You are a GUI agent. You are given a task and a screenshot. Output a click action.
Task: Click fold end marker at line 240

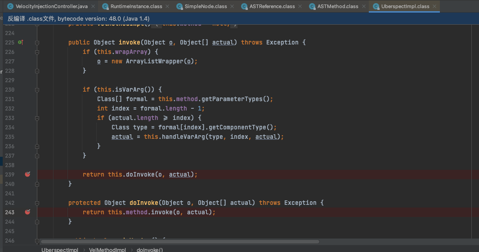coord(37,184)
